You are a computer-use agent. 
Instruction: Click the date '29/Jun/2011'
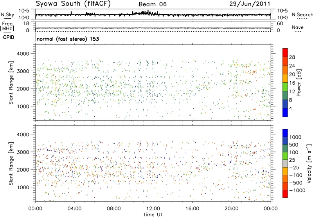tap(250, 4)
